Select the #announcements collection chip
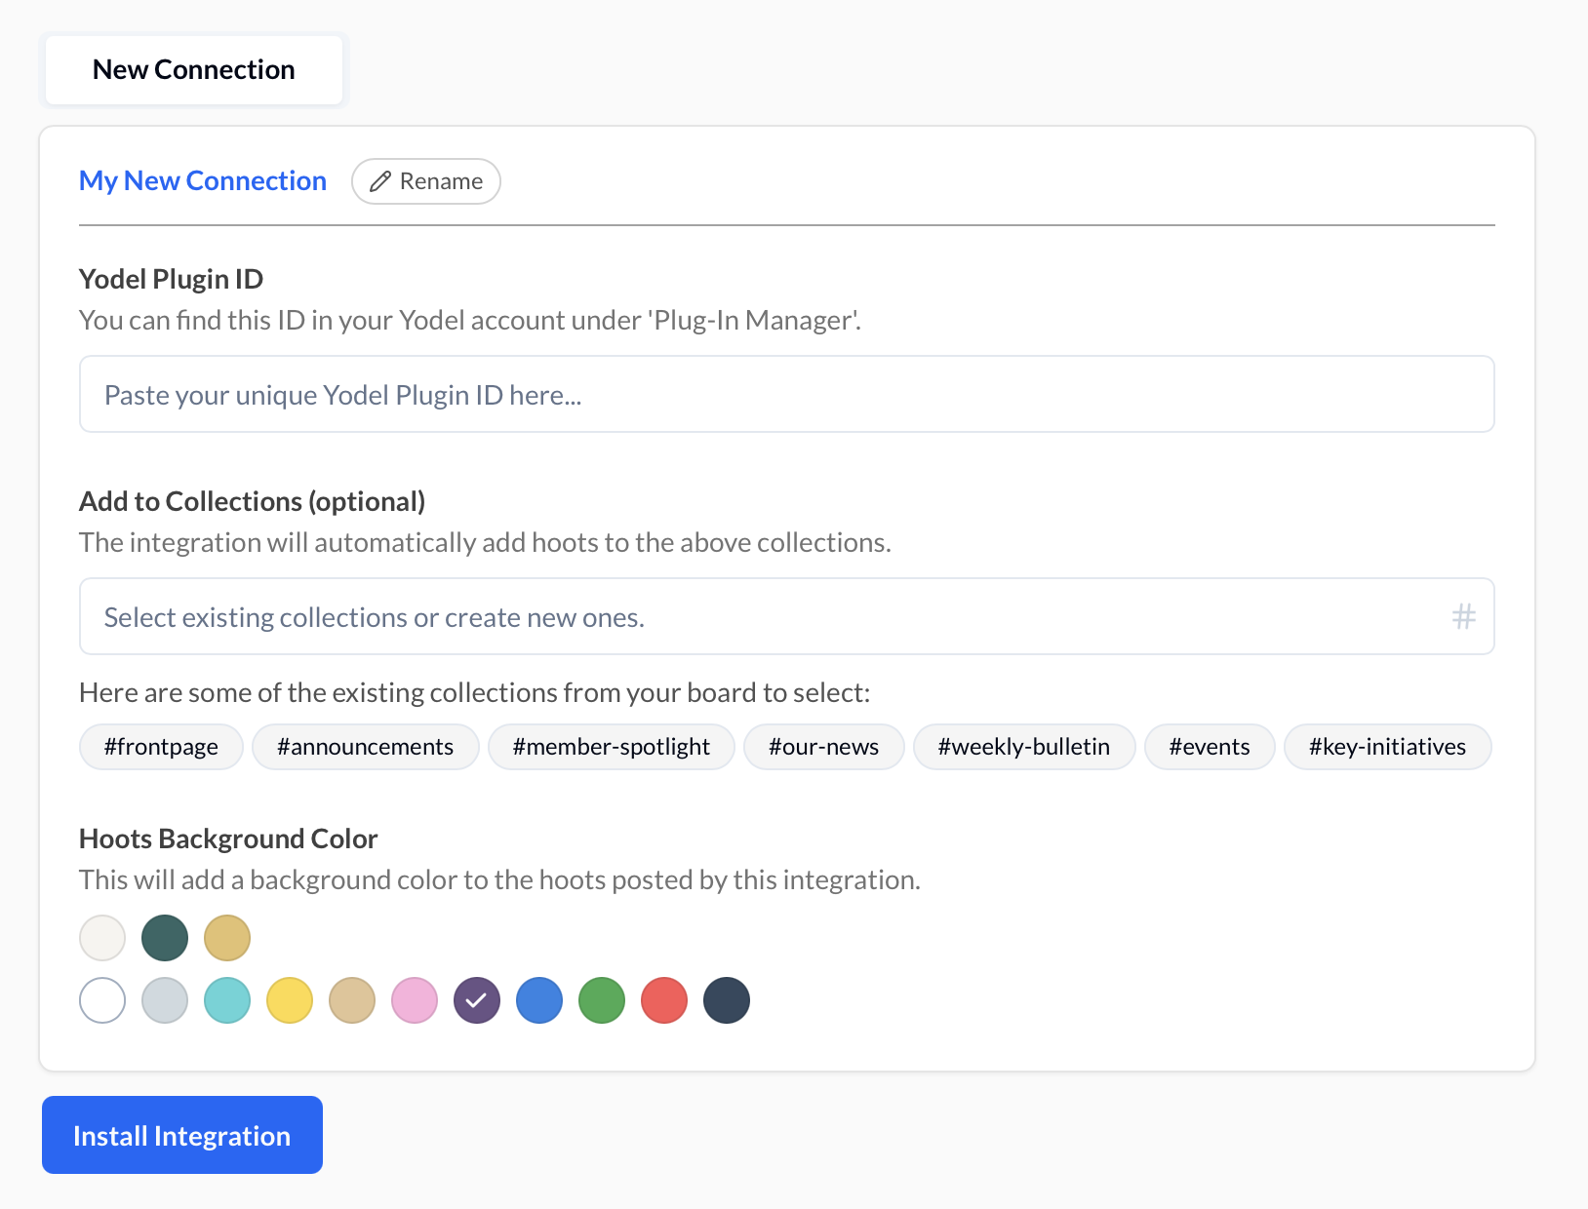Image resolution: width=1588 pixels, height=1209 pixels. coord(365,747)
